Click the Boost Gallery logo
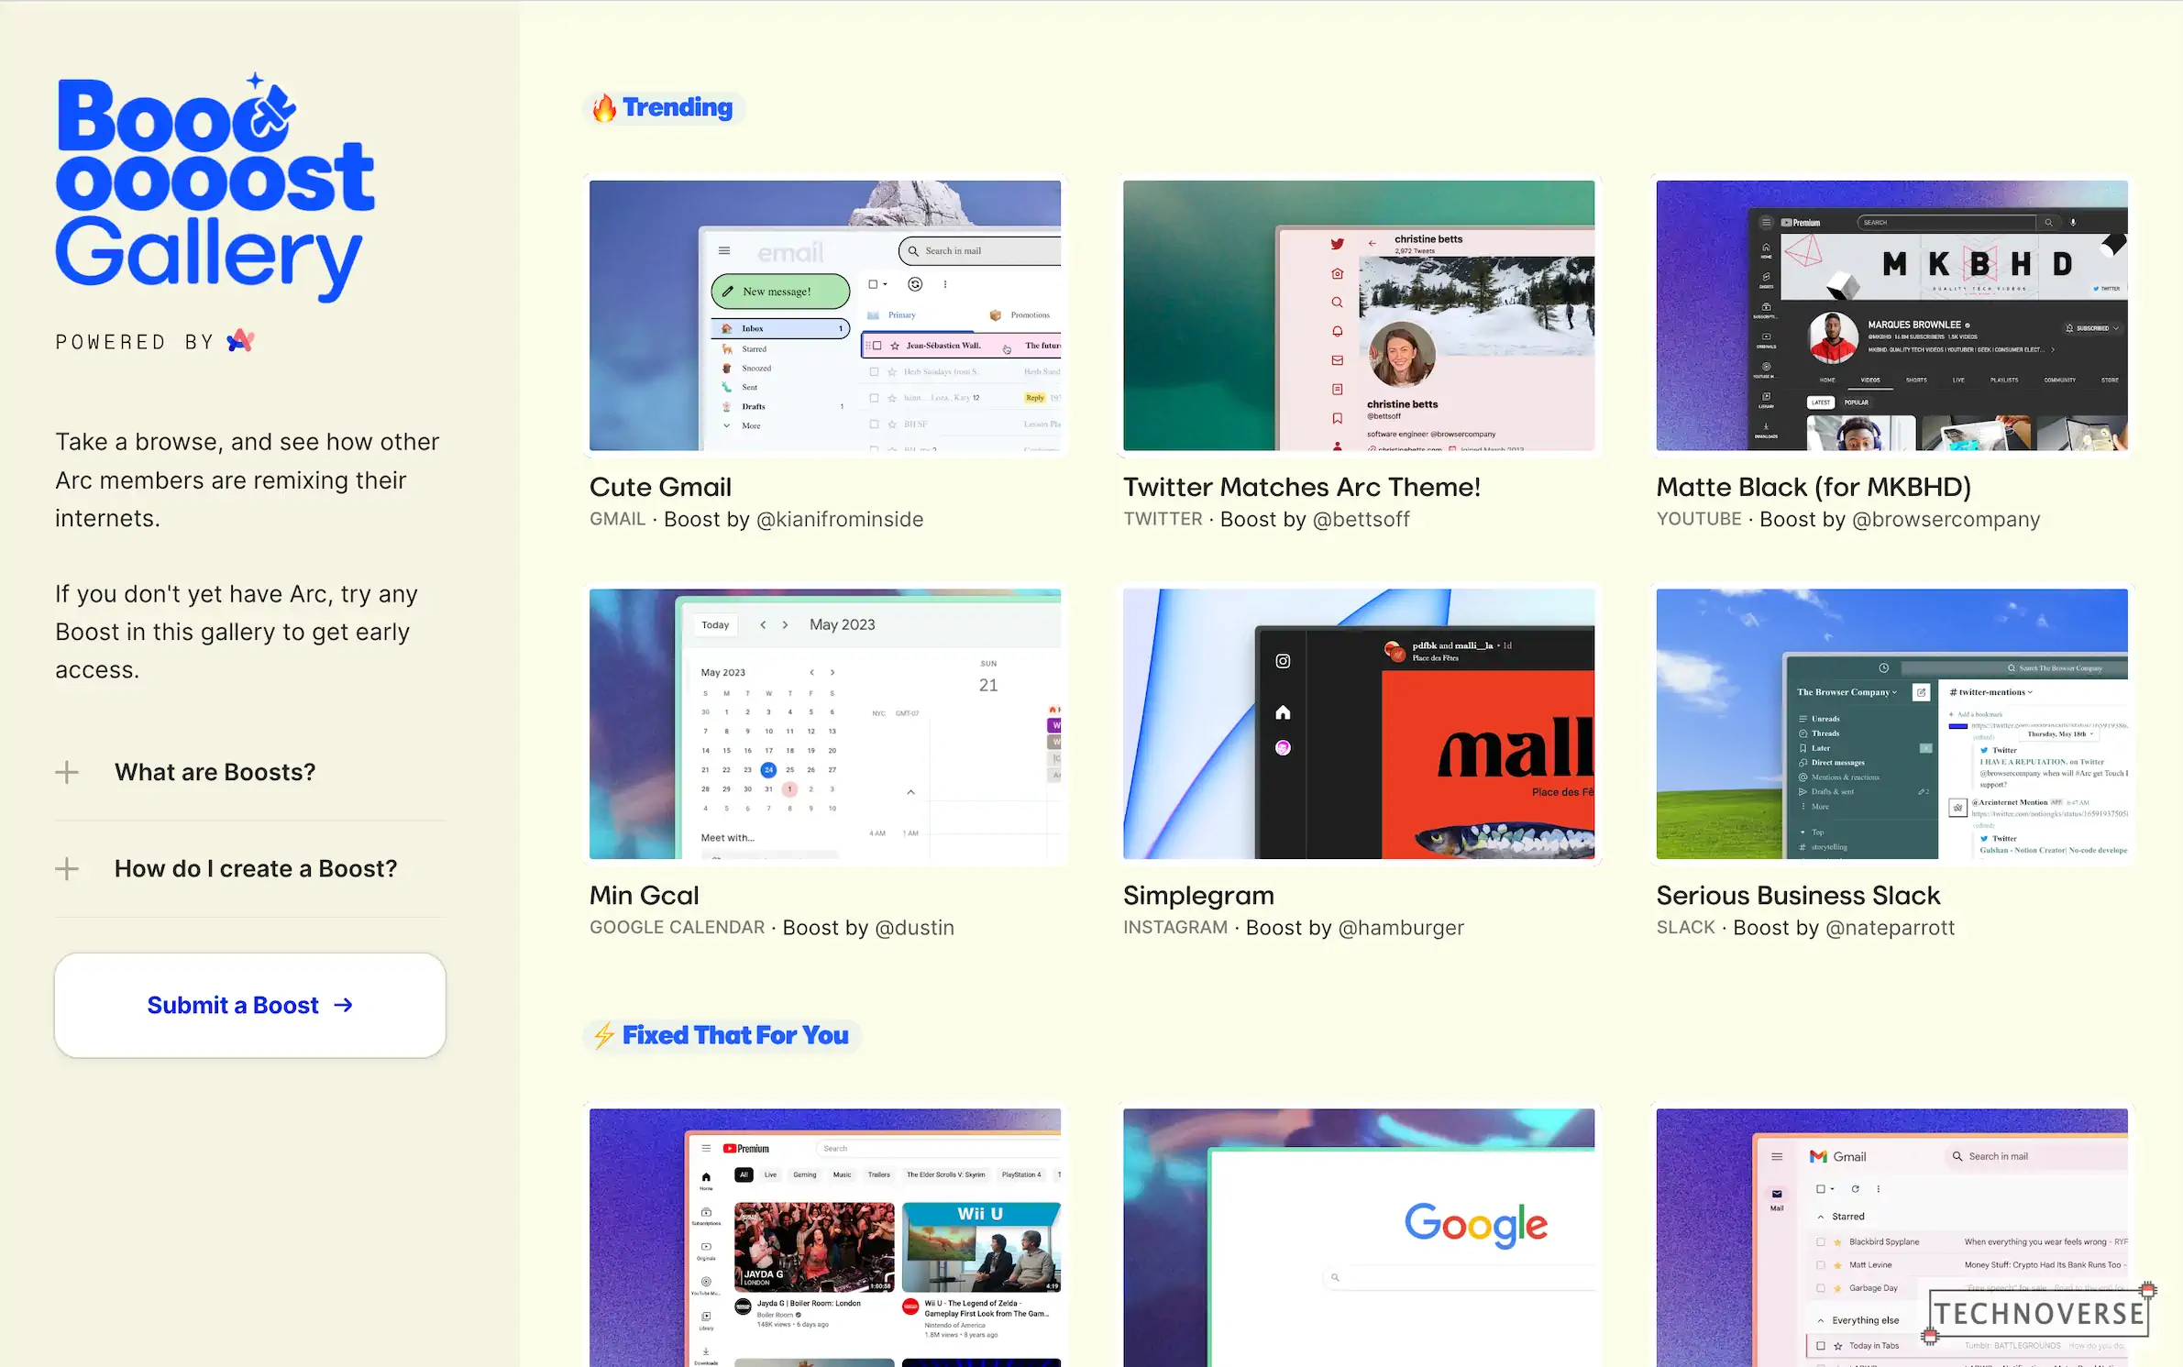 pos(215,188)
